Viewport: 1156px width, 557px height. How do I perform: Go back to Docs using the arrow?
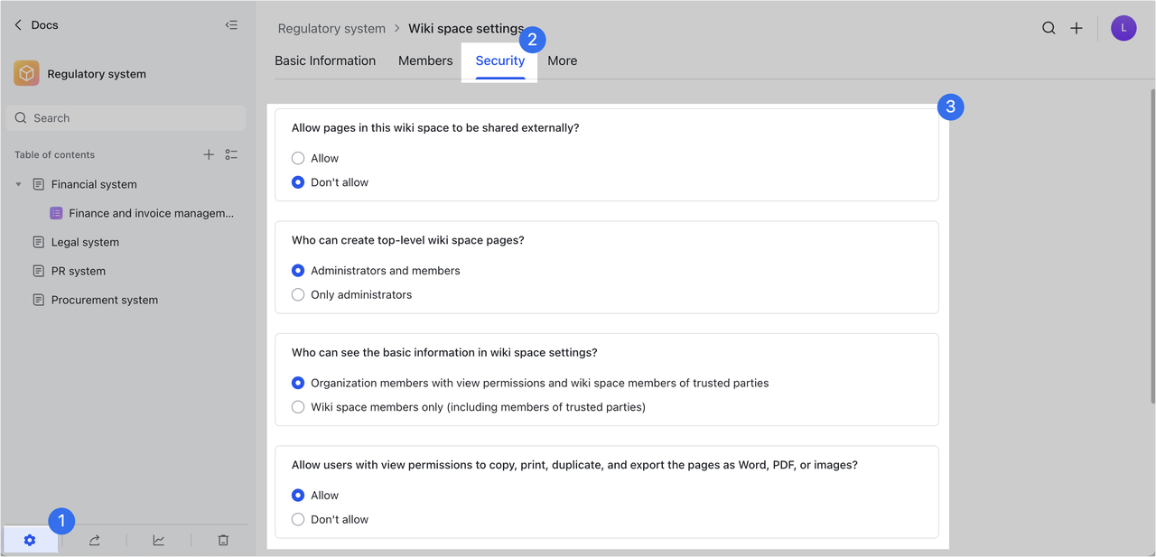pyautogui.click(x=18, y=25)
